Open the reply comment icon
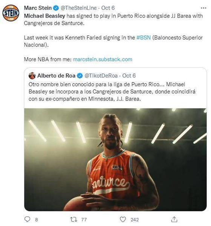This screenshot has width=211, height=226. 27,219
